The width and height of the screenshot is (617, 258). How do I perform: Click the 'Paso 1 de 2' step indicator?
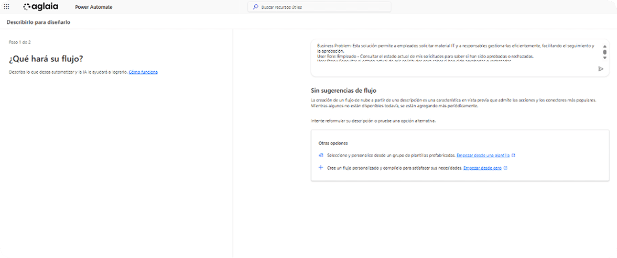(20, 42)
